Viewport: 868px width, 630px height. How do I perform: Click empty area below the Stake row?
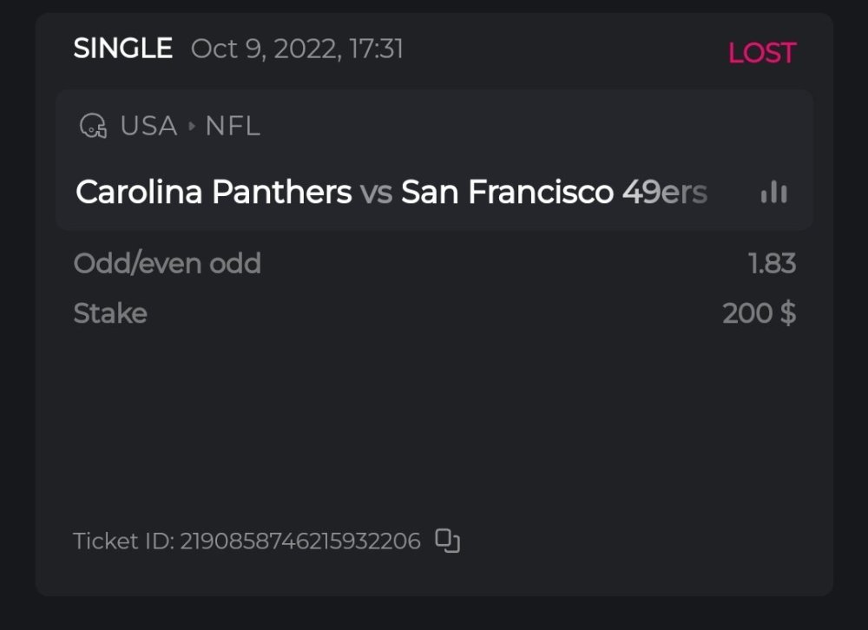coord(434,417)
